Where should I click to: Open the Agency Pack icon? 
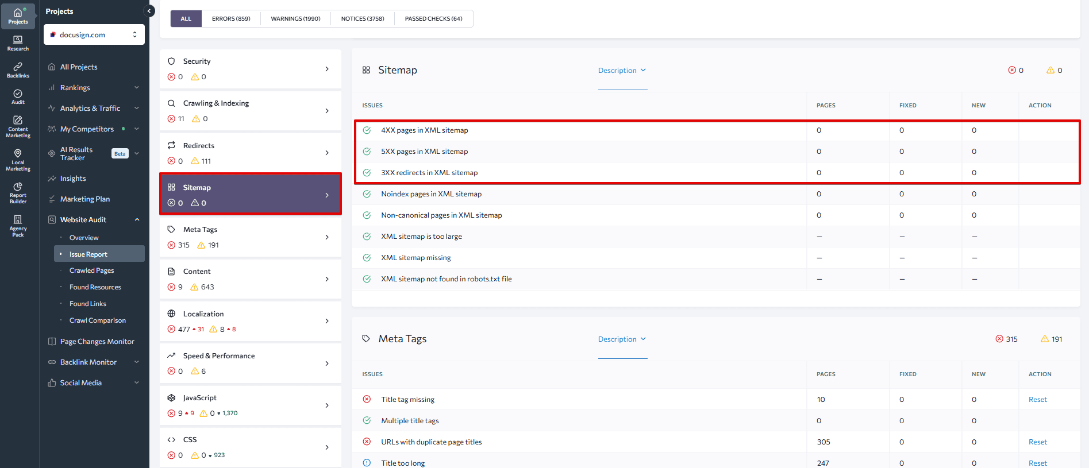[18, 226]
